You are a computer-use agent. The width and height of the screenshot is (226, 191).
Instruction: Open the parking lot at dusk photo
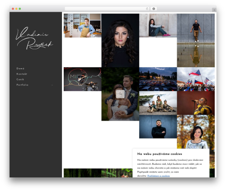[x=158, y=79]
